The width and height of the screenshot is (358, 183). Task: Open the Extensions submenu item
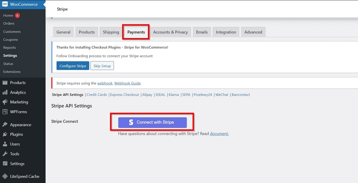point(12,71)
